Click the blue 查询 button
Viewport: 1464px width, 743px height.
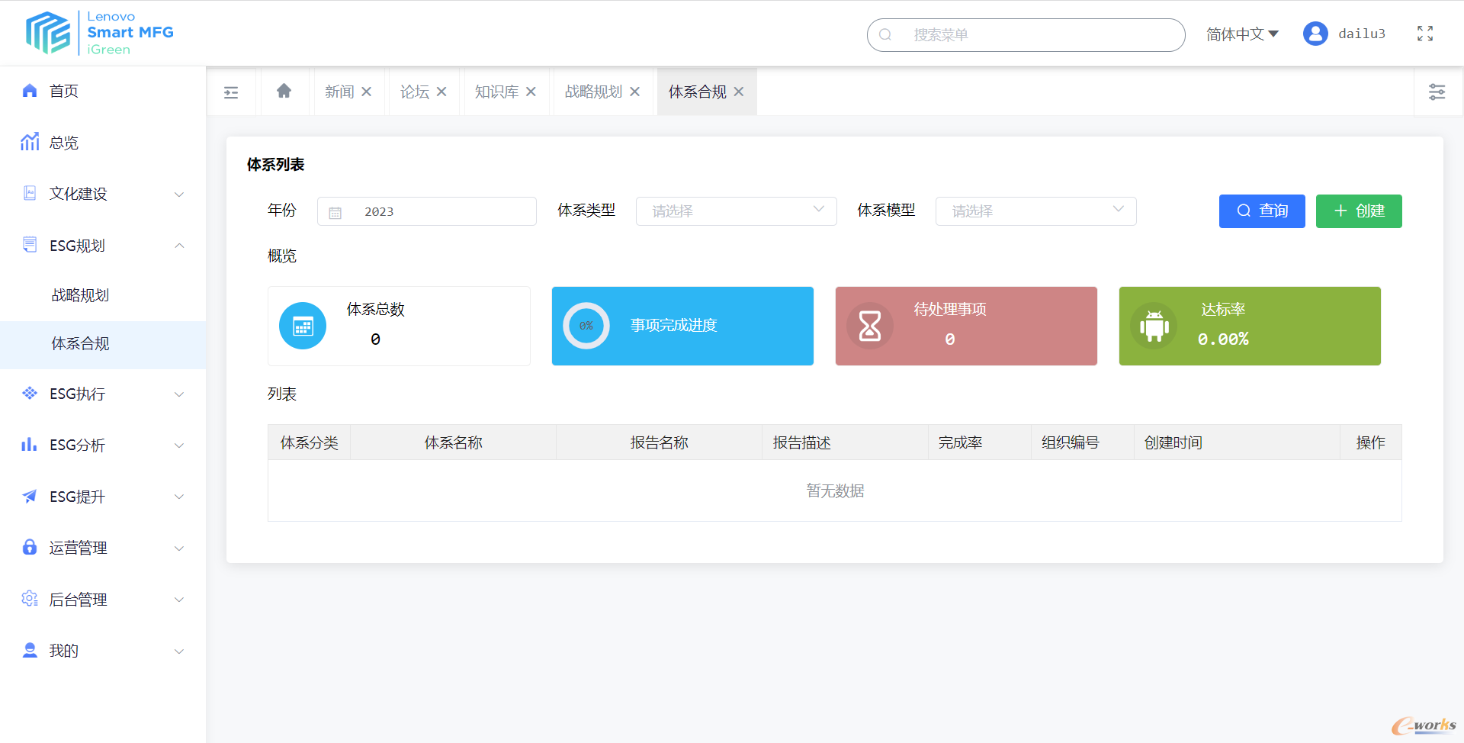pos(1262,211)
